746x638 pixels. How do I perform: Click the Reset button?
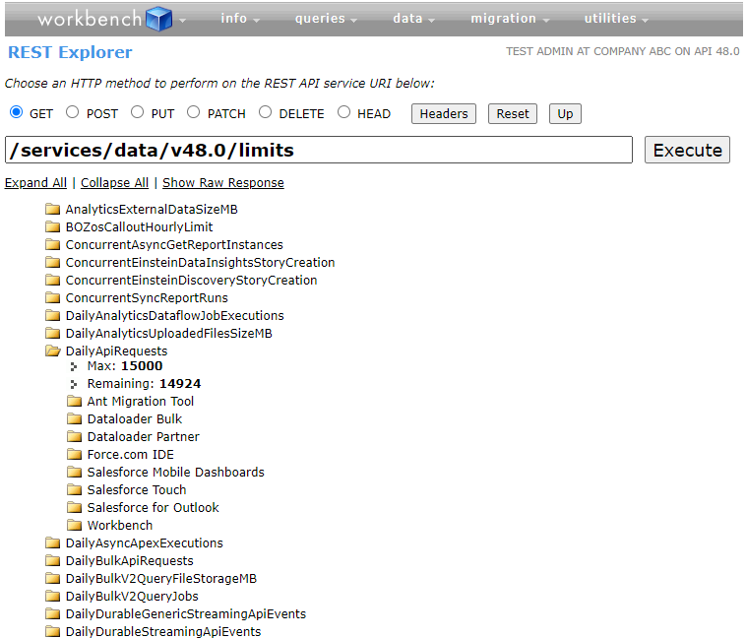point(513,114)
